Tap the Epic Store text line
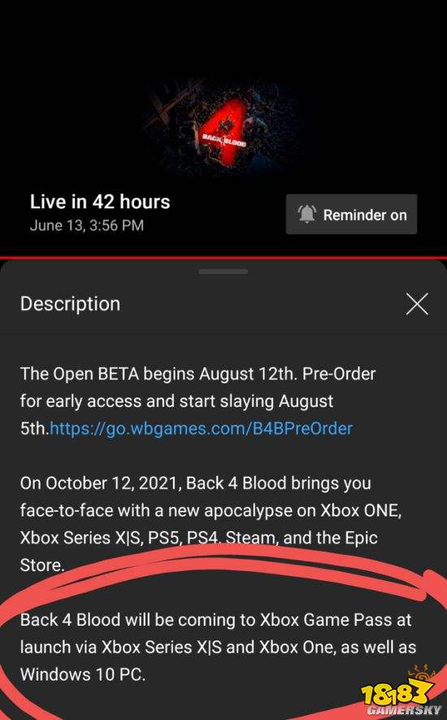Image resolution: width=447 pixels, height=720 pixels. (x=42, y=565)
